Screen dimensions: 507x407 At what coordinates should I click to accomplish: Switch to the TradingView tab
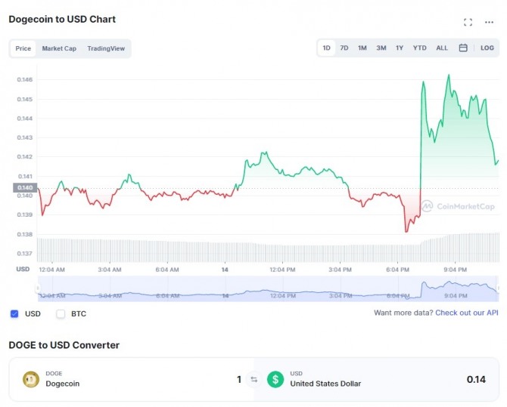pyautogui.click(x=106, y=49)
